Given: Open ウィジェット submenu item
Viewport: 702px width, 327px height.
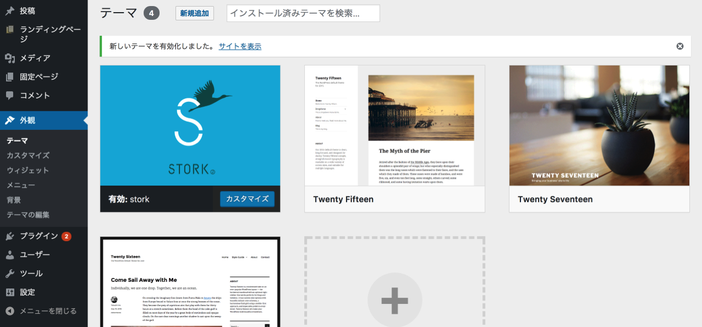Looking at the screenshot, I should [x=28, y=171].
